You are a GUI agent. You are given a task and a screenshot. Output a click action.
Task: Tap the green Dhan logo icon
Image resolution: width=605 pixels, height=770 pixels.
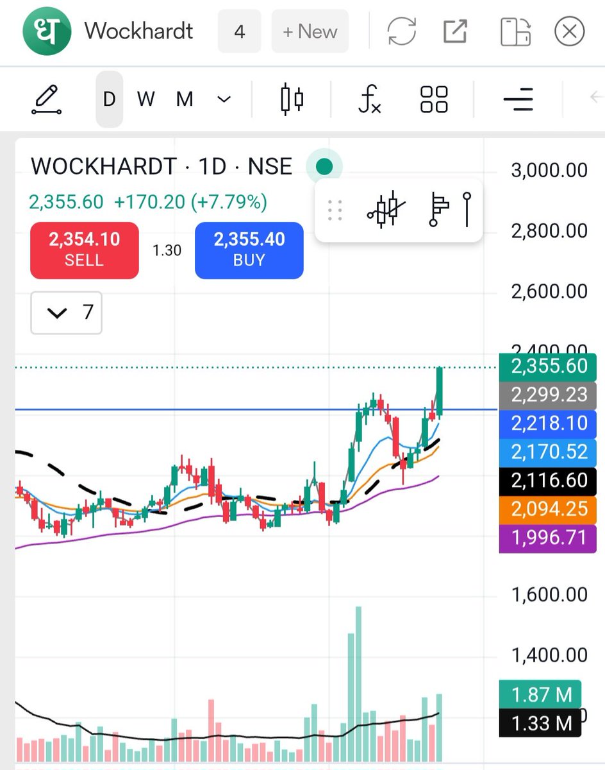point(46,31)
